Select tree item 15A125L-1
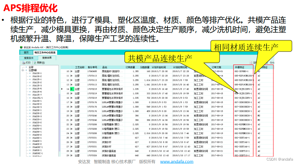Image resolution: width=298 pixels, height=164 pixels. (x=38, y=98)
